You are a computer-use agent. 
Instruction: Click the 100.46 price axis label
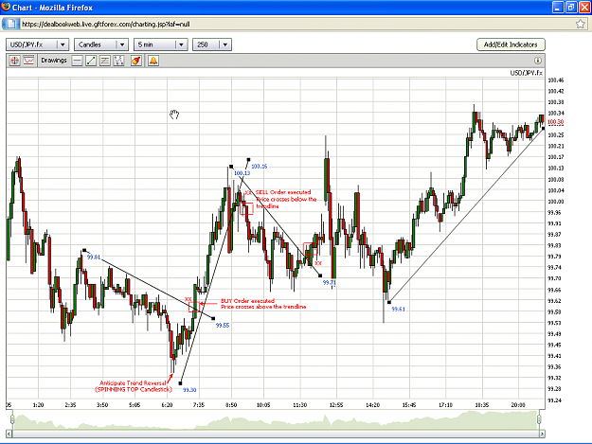pos(556,80)
